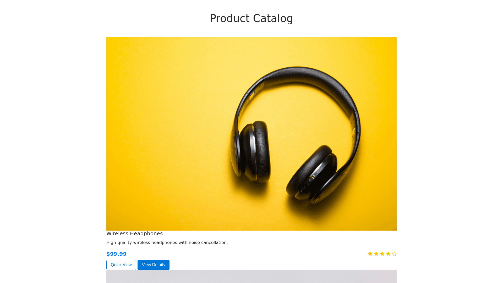
Task: Click the second filled rating star
Action: tap(376, 254)
